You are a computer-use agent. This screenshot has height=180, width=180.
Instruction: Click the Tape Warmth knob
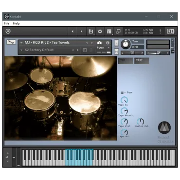coord(125,111)
